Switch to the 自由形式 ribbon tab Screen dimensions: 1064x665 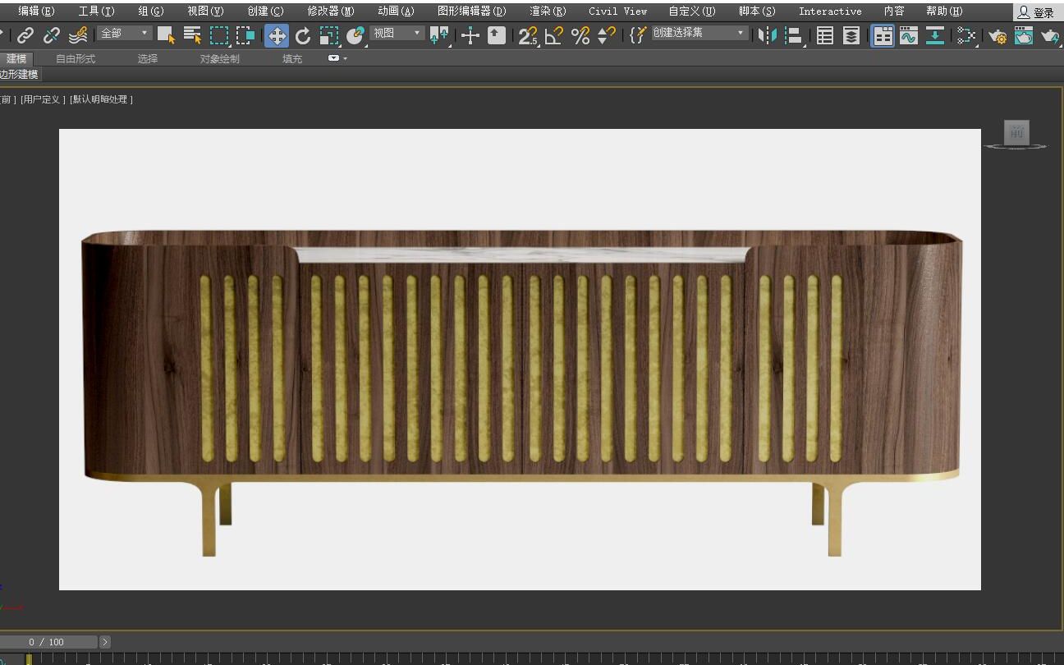pyautogui.click(x=75, y=58)
